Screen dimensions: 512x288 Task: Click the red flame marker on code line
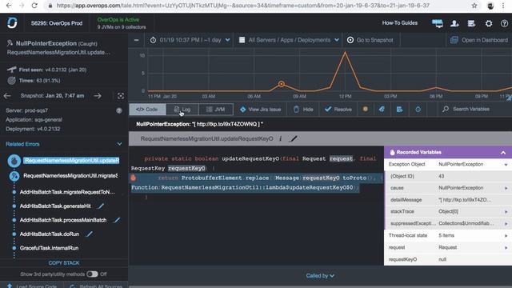[x=134, y=178]
